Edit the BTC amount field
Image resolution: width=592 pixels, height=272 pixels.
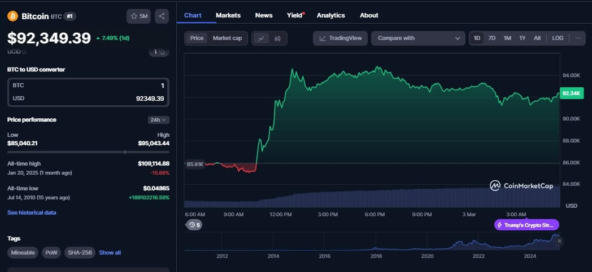point(88,86)
